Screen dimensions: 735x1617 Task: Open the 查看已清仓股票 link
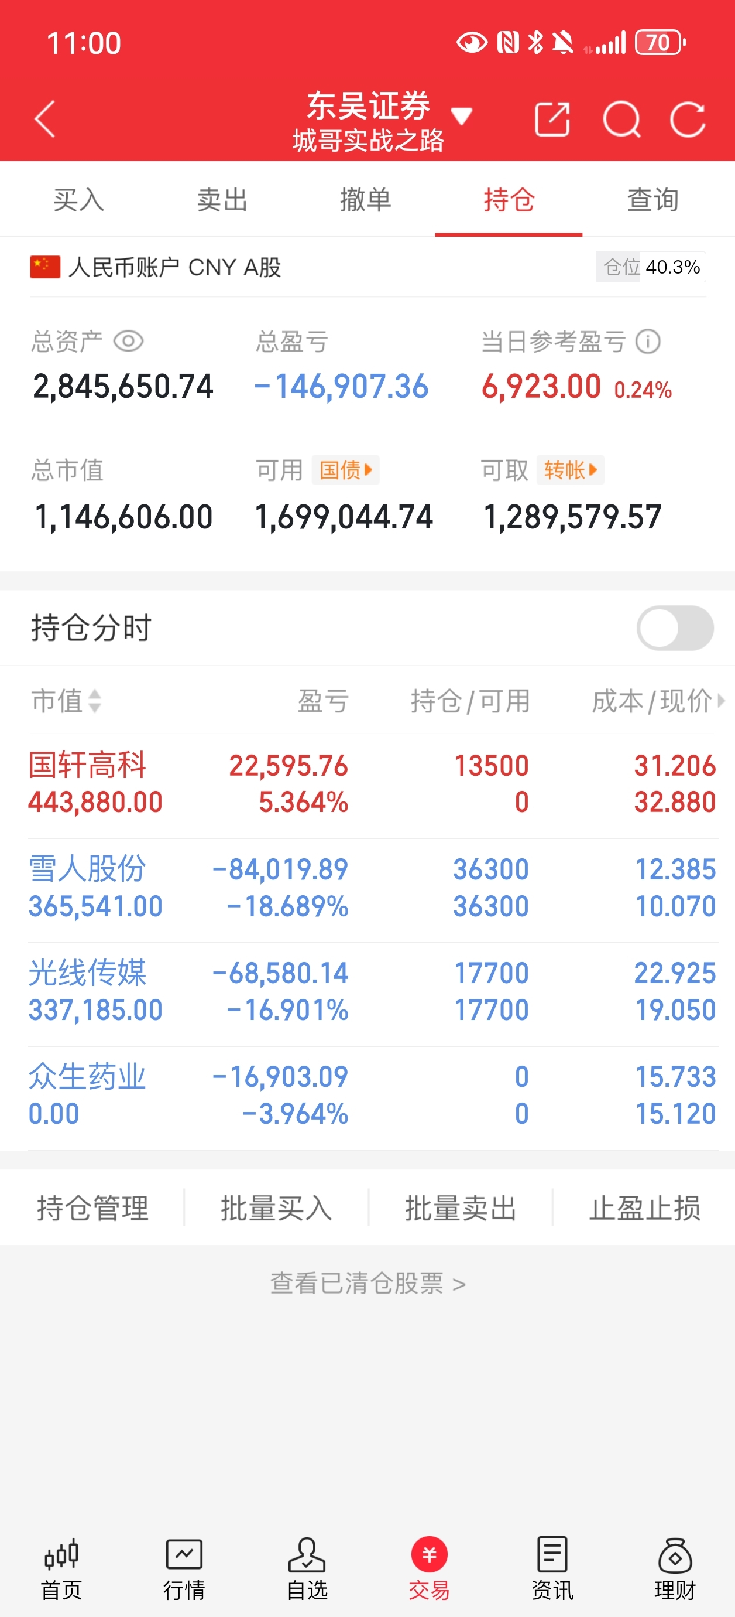click(367, 1283)
